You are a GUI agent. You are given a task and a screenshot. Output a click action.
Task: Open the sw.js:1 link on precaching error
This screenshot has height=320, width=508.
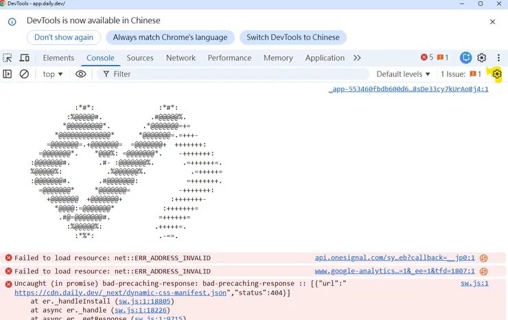click(x=474, y=284)
